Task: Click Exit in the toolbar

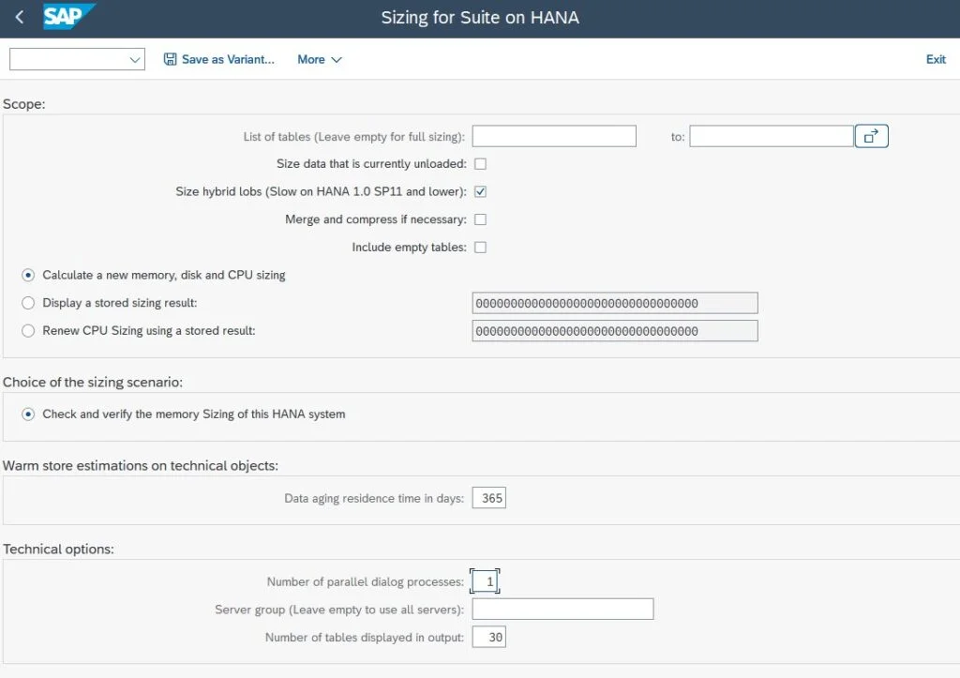Action: pyautogui.click(x=936, y=59)
